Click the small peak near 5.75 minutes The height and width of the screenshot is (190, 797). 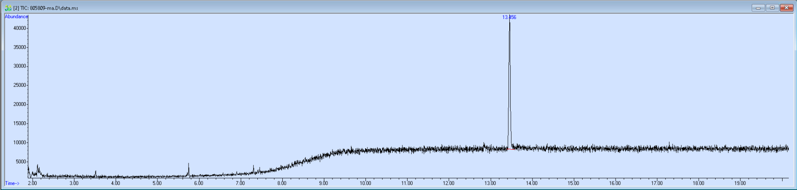189,169
